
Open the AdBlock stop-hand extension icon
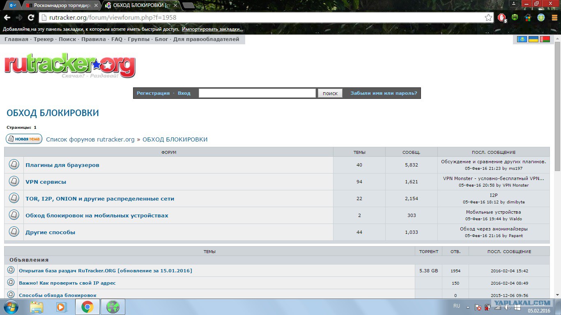click(502, 18)
